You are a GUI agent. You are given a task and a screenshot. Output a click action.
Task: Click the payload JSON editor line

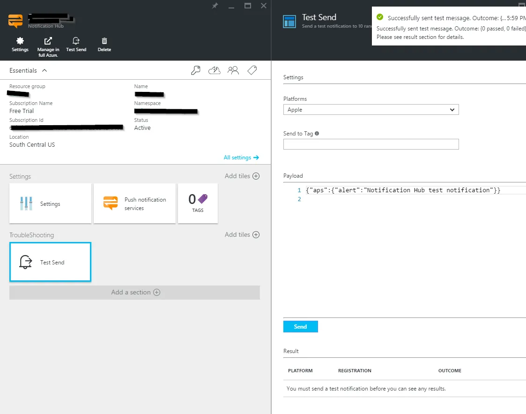click(x=403, y=190)
